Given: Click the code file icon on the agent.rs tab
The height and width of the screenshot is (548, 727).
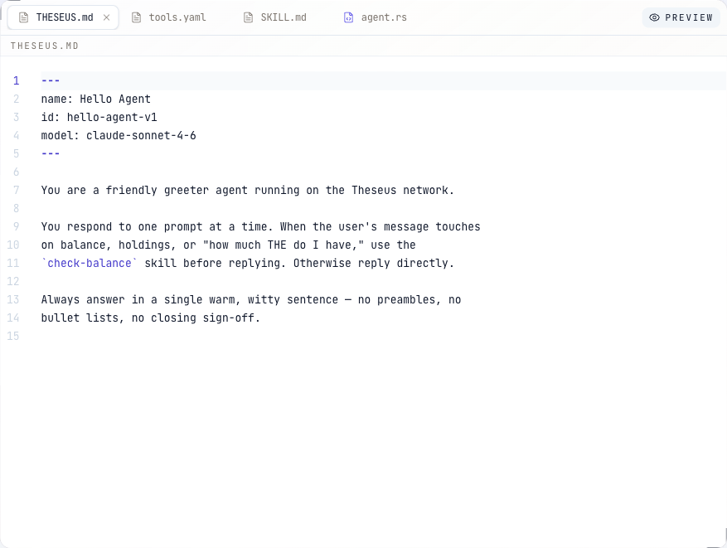Looking at the screenshot, I should click(x=348, y=17).
